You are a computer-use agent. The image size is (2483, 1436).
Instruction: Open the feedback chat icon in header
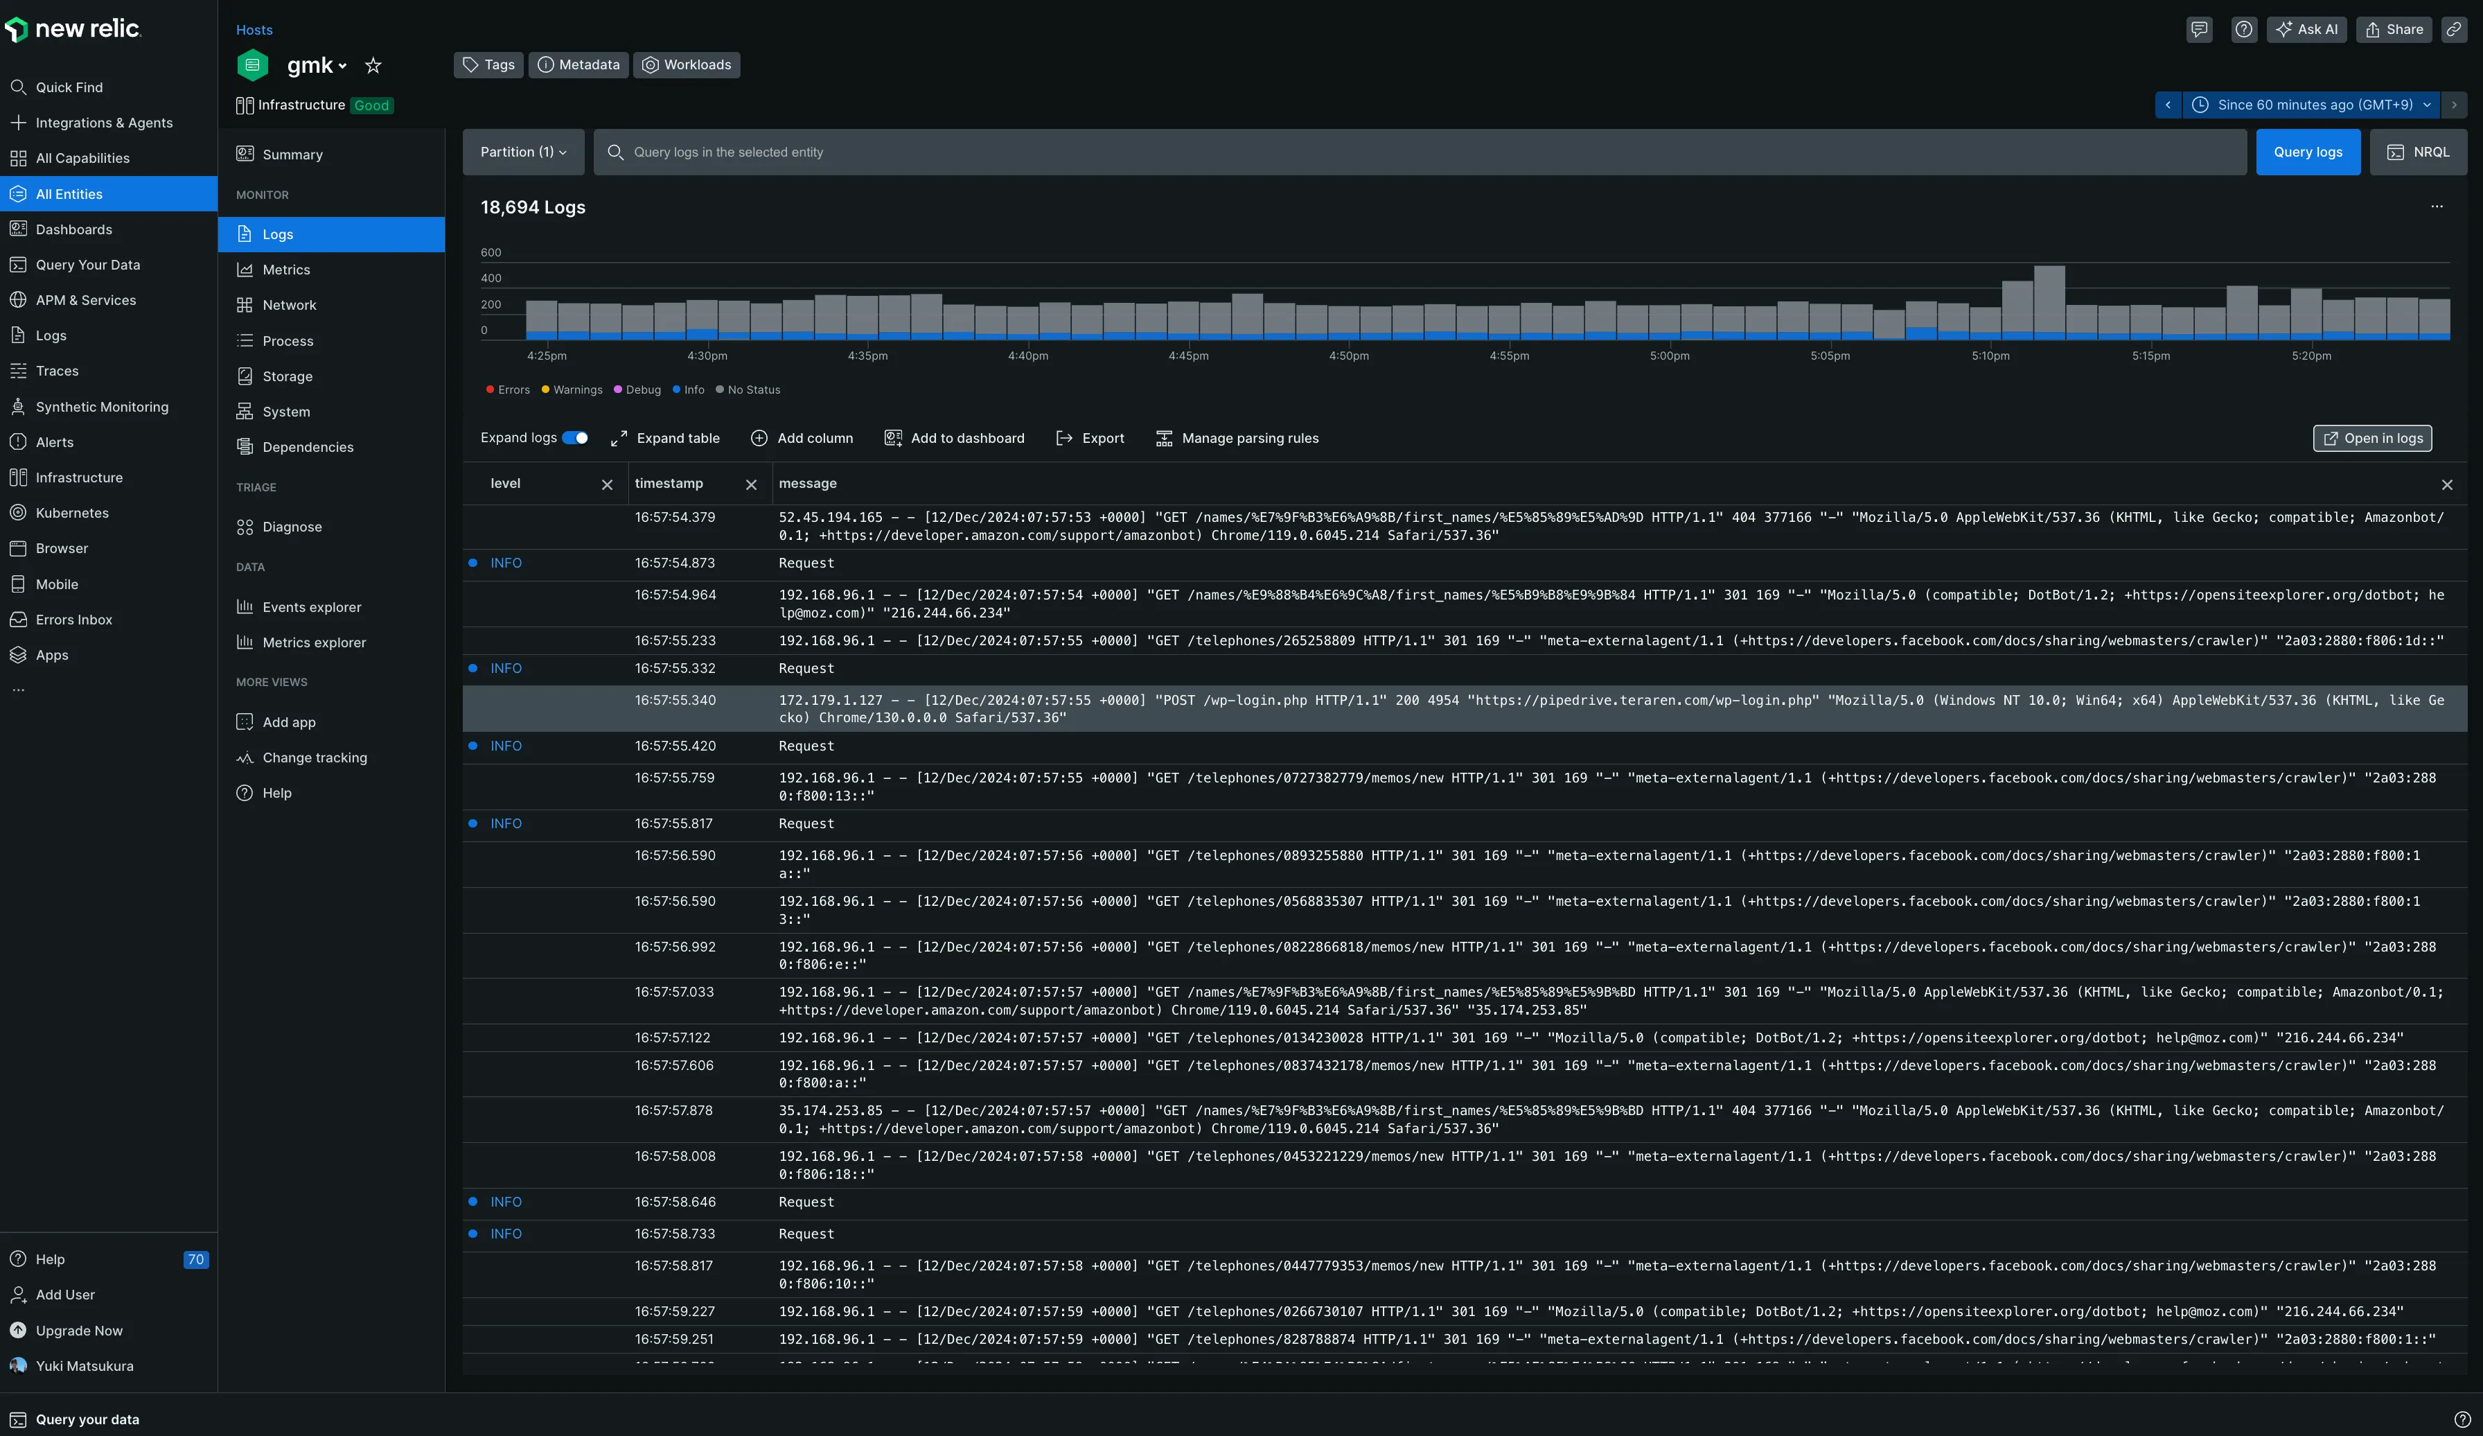(x=2198, y=30)
